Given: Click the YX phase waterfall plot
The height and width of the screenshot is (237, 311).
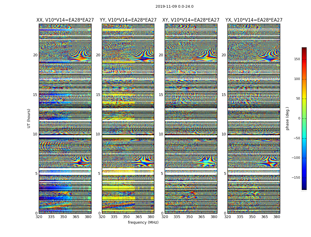Looking at the screenshot, I should (x=254, y=118).
